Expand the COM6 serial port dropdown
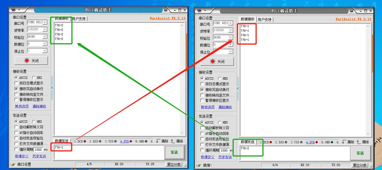This screenshot has height=170, width=382. [45, 22]
